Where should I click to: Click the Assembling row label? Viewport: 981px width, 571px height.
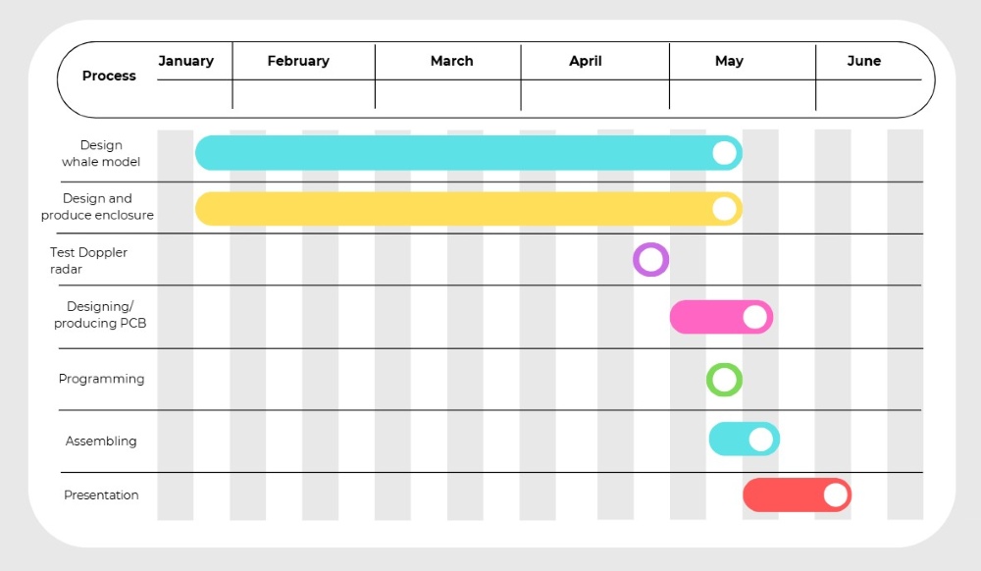tap(101, 441)
